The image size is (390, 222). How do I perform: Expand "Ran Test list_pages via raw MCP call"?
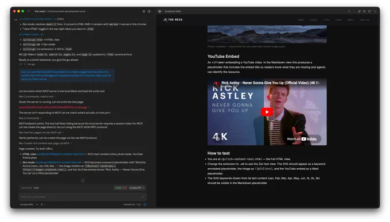click(x=41, y=132)
